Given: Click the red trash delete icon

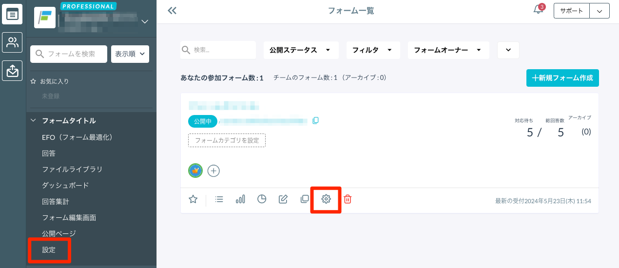Looking at the screenshot, I should 348,199.
